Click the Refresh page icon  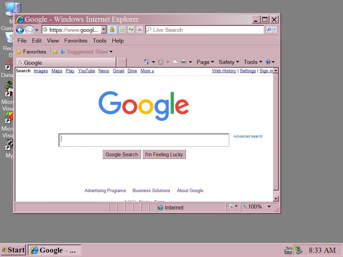(x=131, y=29)
